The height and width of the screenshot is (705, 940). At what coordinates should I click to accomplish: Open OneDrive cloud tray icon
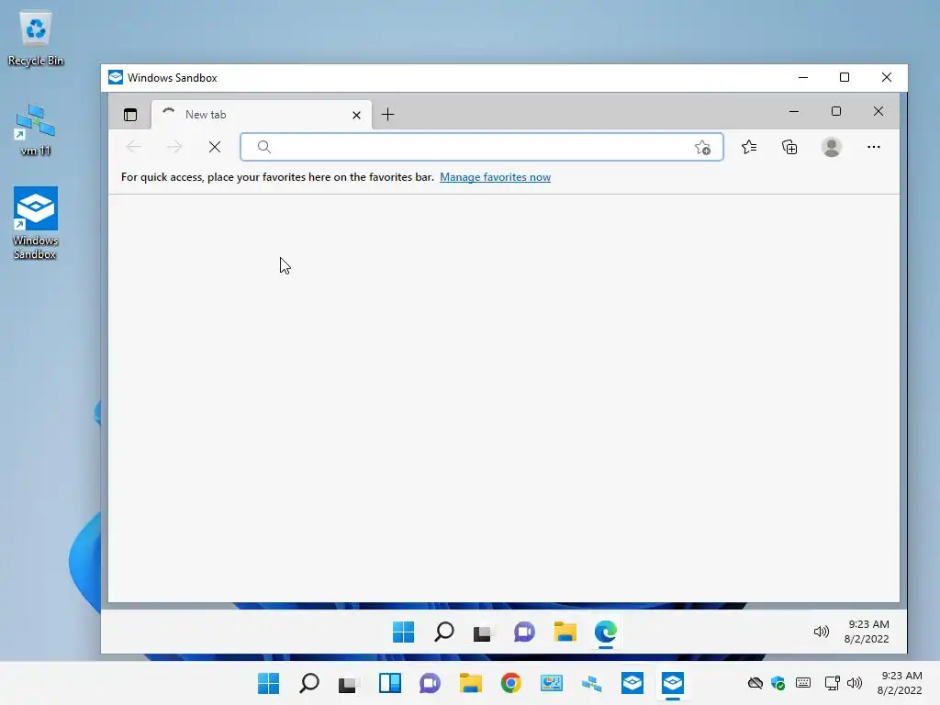click(x=755, y=683)
